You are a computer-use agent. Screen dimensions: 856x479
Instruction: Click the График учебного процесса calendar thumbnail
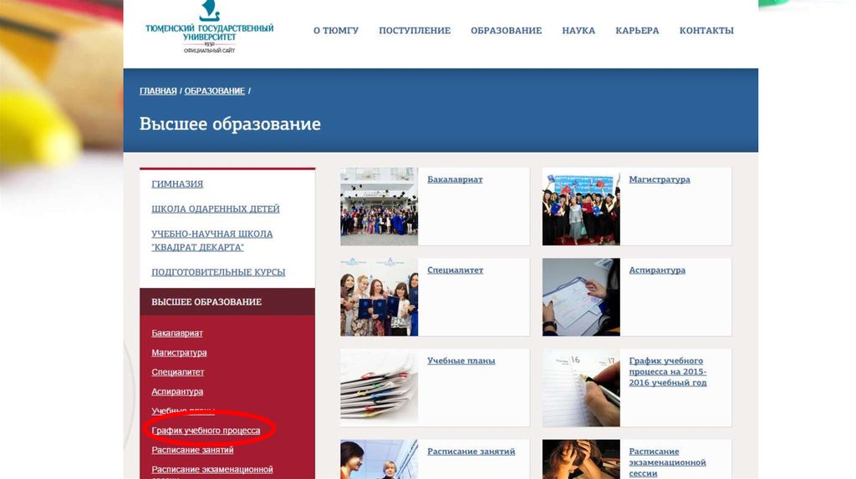(x=581, y=387)
